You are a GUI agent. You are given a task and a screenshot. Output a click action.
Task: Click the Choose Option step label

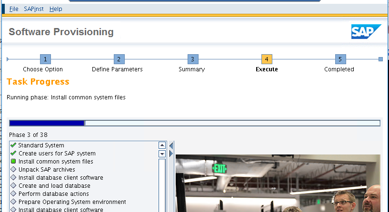point(43,69)
